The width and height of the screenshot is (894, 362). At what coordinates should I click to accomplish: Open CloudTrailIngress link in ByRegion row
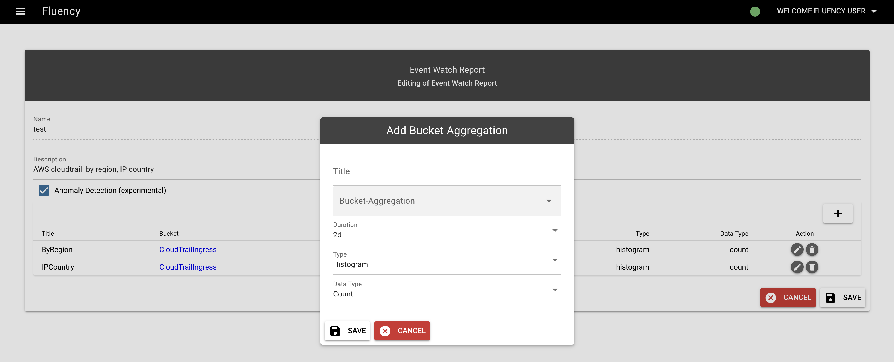click(188, 249)
